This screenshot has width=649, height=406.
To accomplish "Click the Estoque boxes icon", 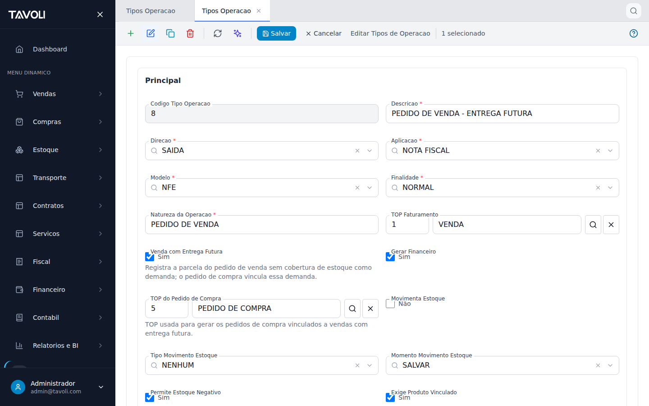I will [19, 150].
